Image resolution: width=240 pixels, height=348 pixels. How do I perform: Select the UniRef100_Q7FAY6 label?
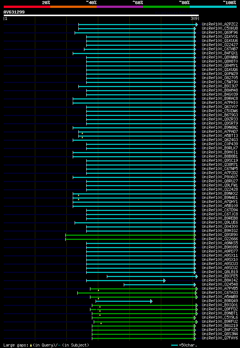point(220,338)
